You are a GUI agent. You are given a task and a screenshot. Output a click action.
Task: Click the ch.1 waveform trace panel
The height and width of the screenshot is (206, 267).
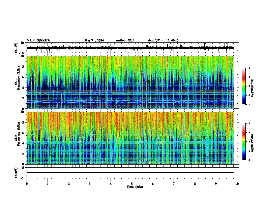[x=132, y=48]
